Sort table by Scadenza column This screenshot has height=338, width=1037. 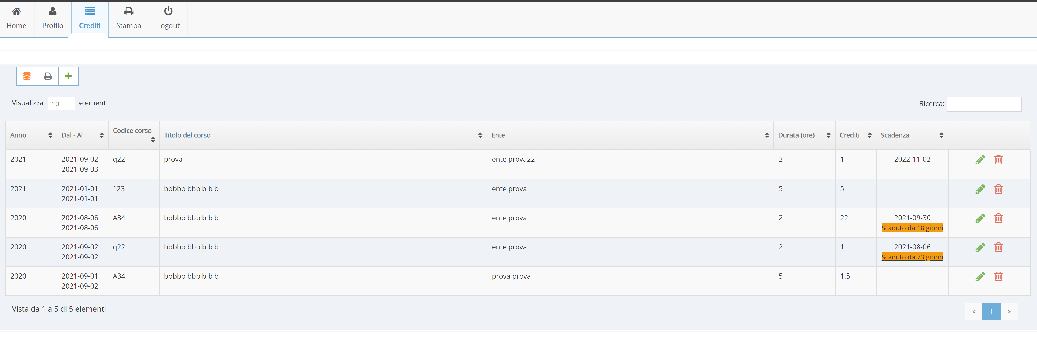pos(912,136)
